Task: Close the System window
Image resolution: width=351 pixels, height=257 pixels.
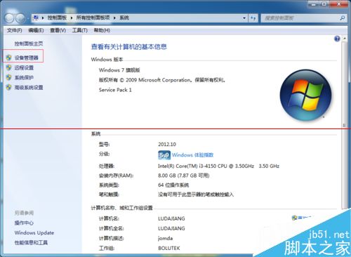Action: tap(339, 4)
